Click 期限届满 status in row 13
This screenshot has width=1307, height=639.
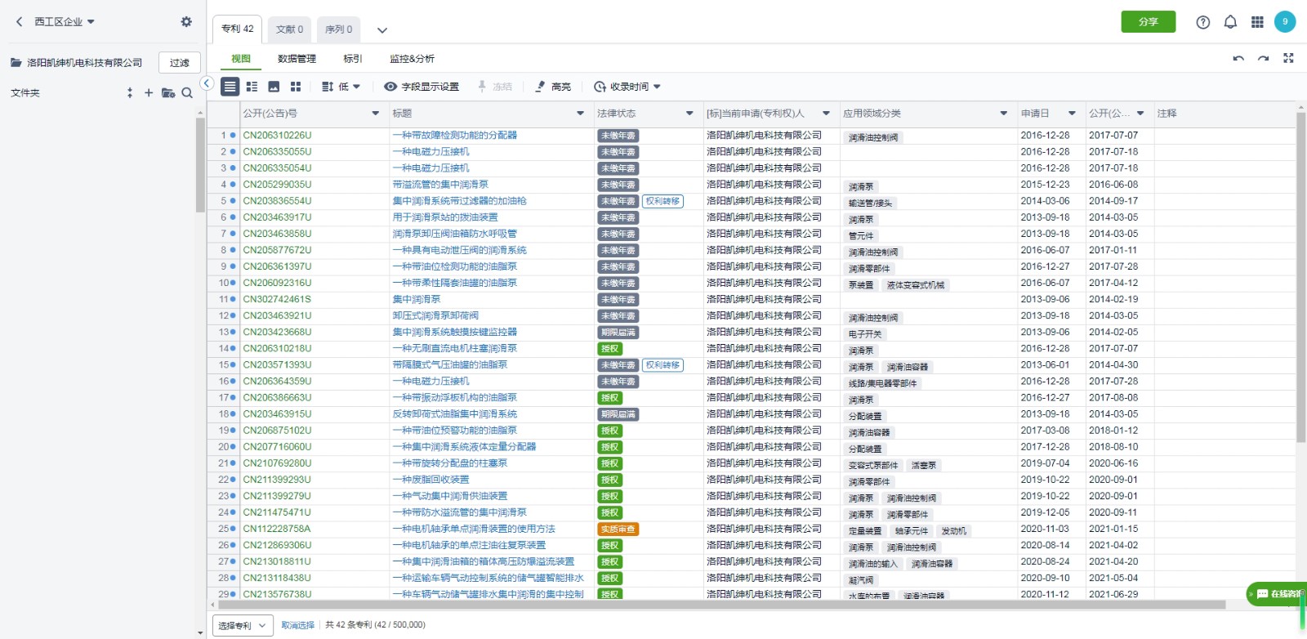(618, 333)
